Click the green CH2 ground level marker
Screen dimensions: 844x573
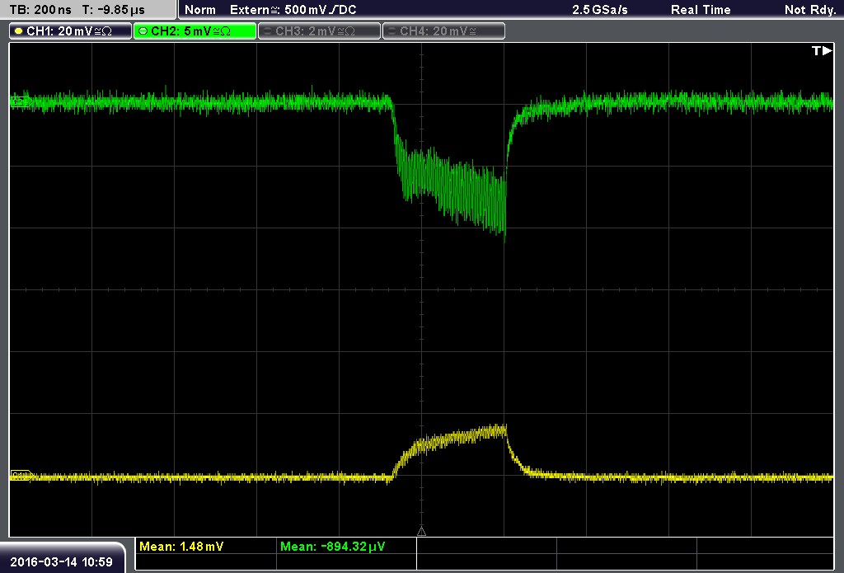tap(21, 101)
